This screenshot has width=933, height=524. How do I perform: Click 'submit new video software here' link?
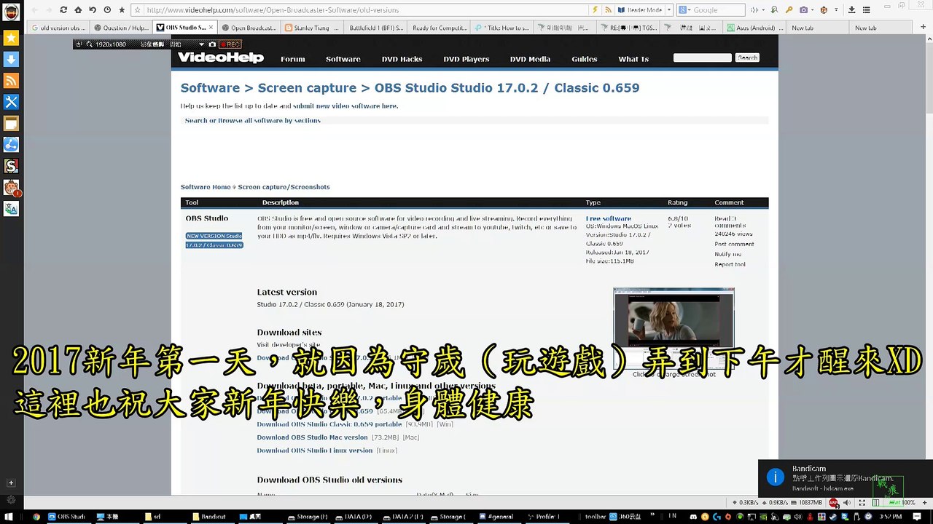click(x=345, y=106)
